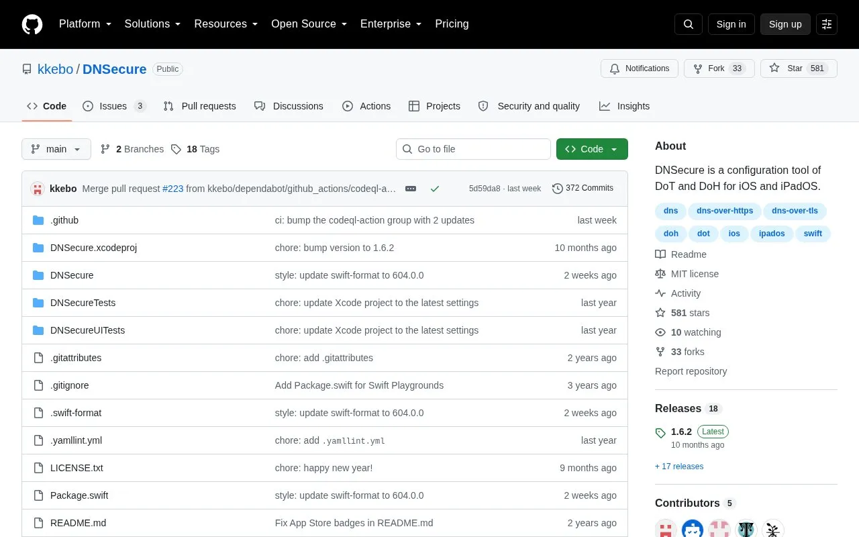The image size is (859, 537).
Task: Click the file icon for LICENSE.txt
Action: click(x=38, y=468)
